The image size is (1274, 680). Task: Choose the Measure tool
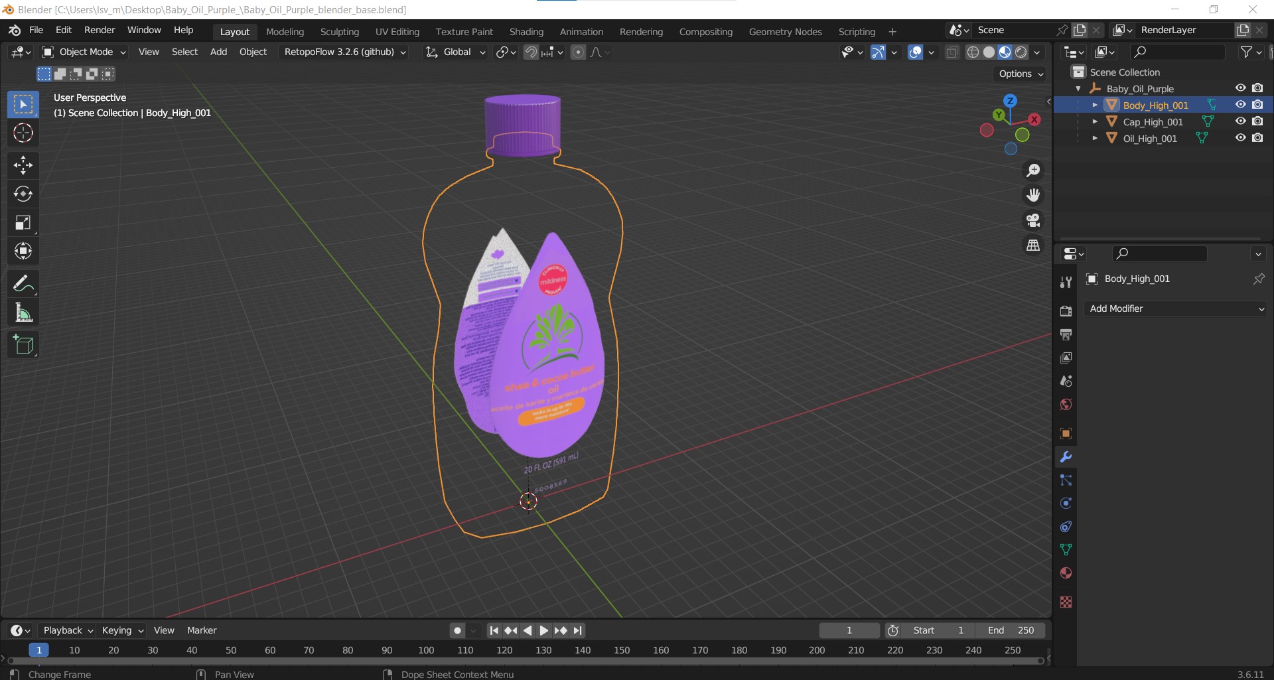coord(23,312)
